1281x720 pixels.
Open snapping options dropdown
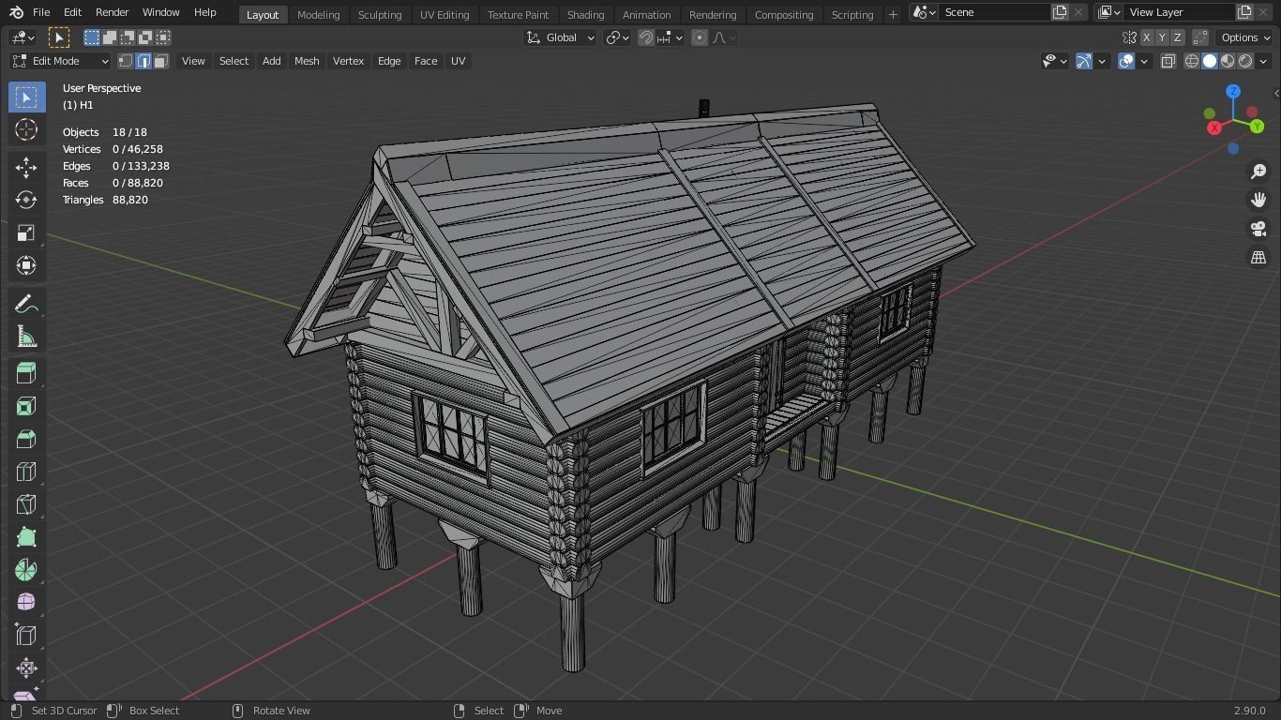(x=670, y=37)
